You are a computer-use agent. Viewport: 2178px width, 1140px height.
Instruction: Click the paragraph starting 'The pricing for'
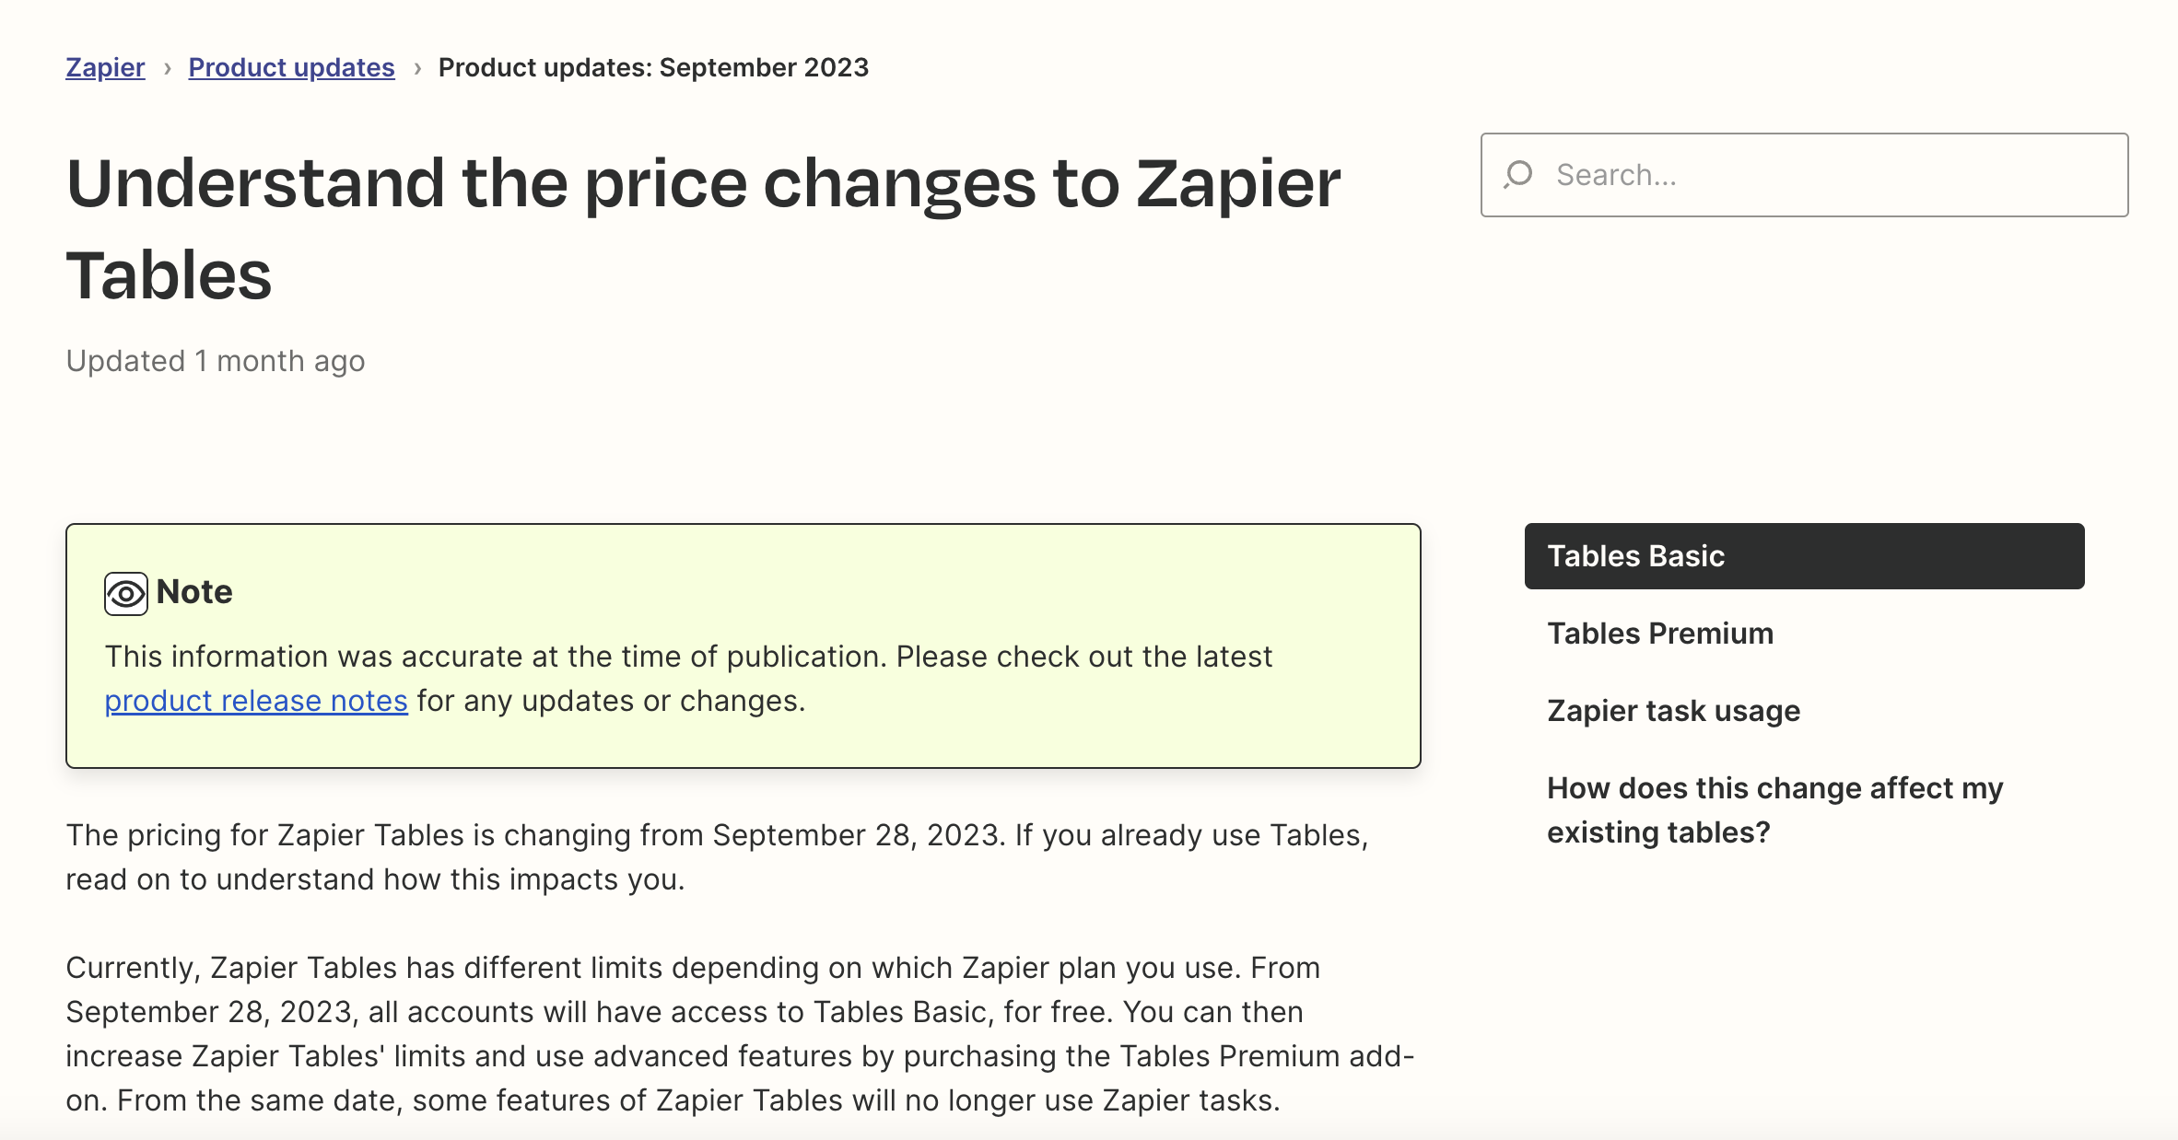click(x=717, y=857)
